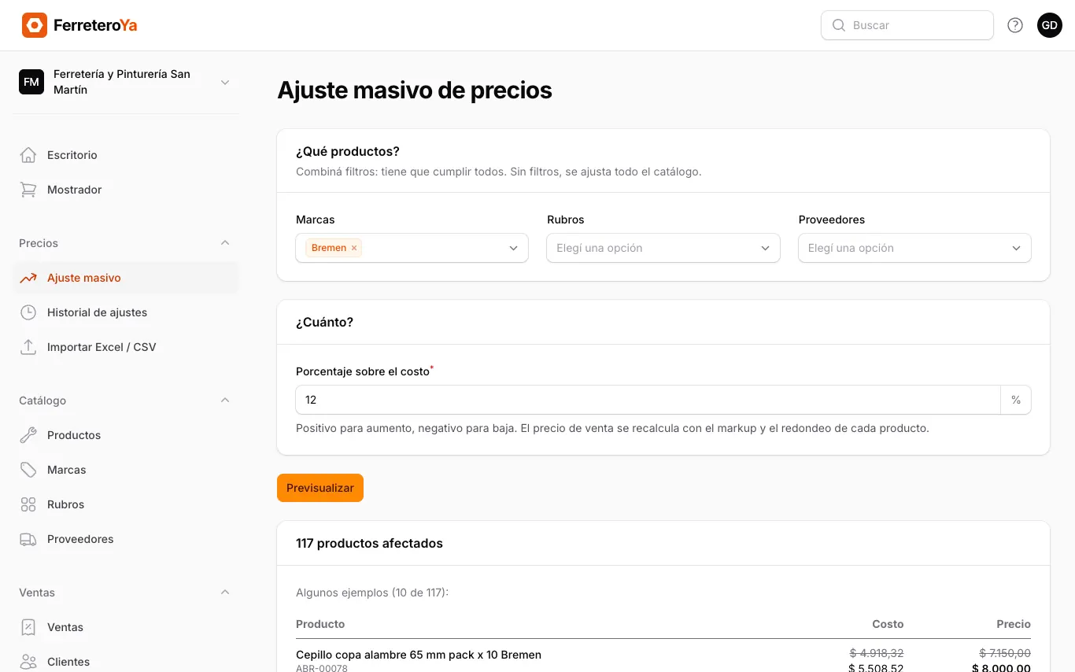Click the Costo column header
This screenshot has height=672, width=1075.
[888, 624]
